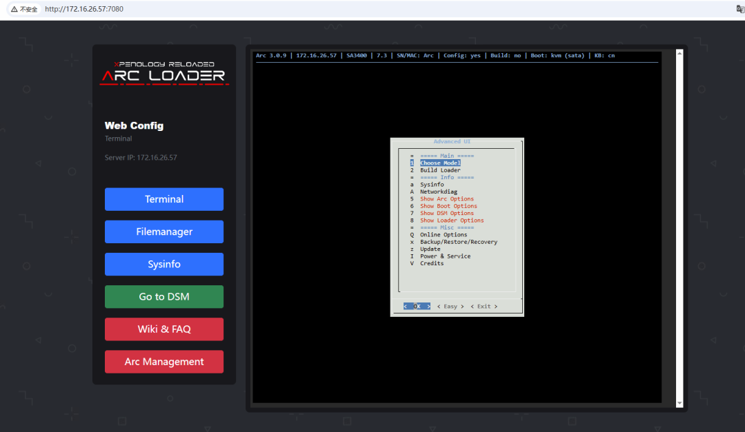
Task: Click 'Server IP: 172.16.26.57' text
Action: (141, 158)
